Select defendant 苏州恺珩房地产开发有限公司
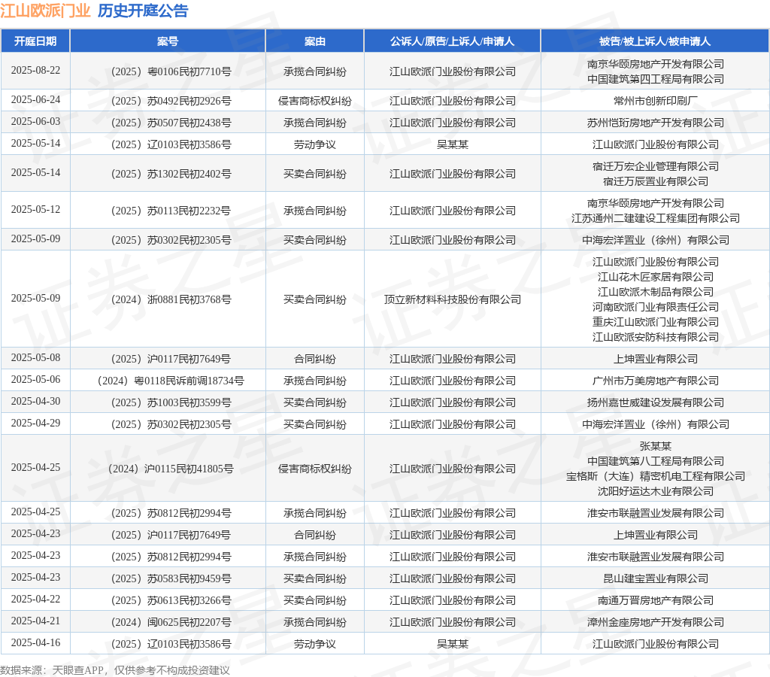Image resolution: width=770 pixels, height=677 pixels. (656, 123)
